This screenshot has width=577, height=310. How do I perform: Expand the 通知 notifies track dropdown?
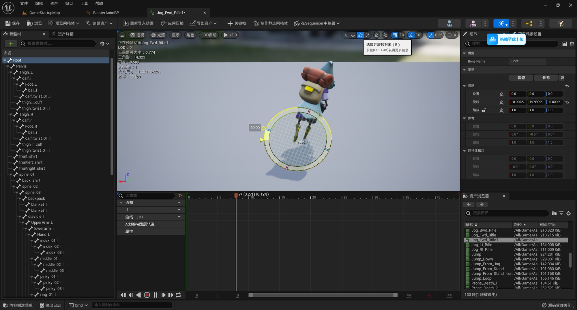click(x=179, y=203)
